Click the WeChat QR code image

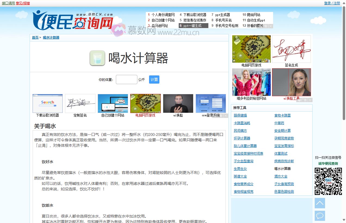pos(328,181)
